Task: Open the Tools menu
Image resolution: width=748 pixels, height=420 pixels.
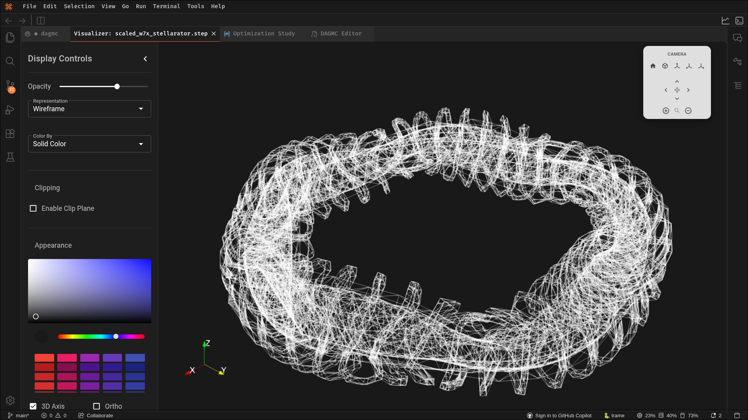Action: tap(196, 6)
